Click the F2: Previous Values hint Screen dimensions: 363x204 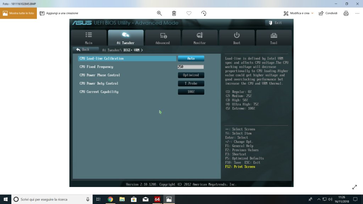[x=242, y=150]
